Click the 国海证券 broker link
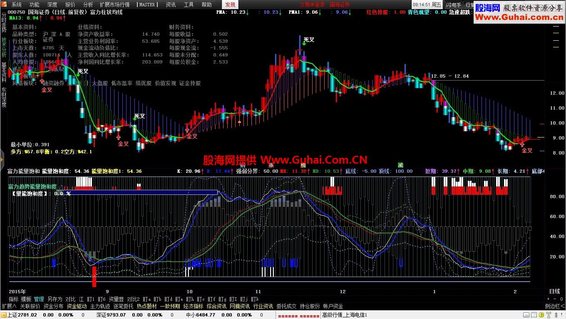Image resolution: width=566 pixels, height=319 pixels. 340,5
